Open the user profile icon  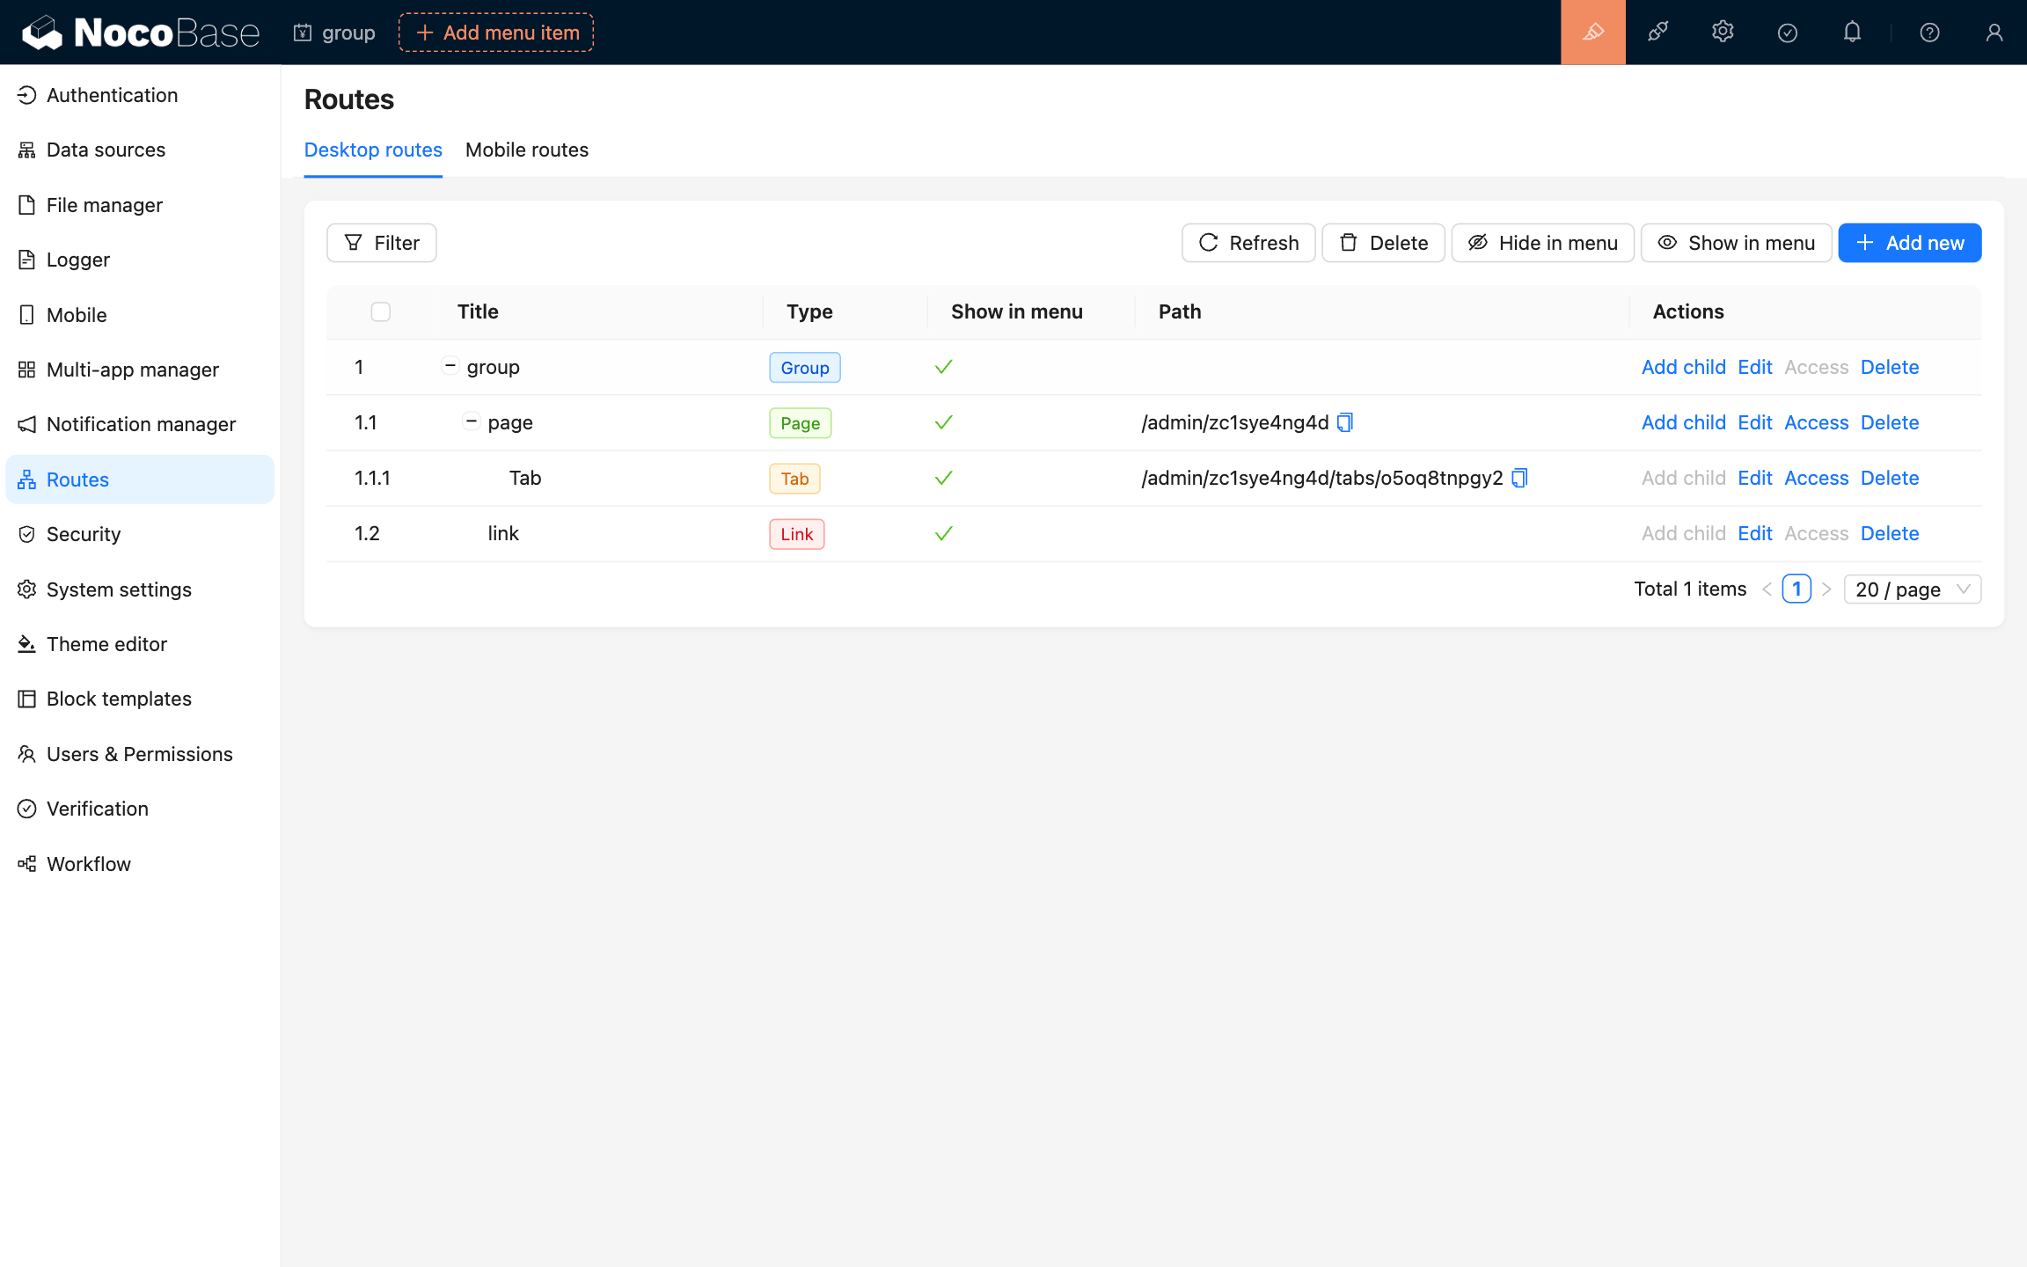[x=1994, y=33]
